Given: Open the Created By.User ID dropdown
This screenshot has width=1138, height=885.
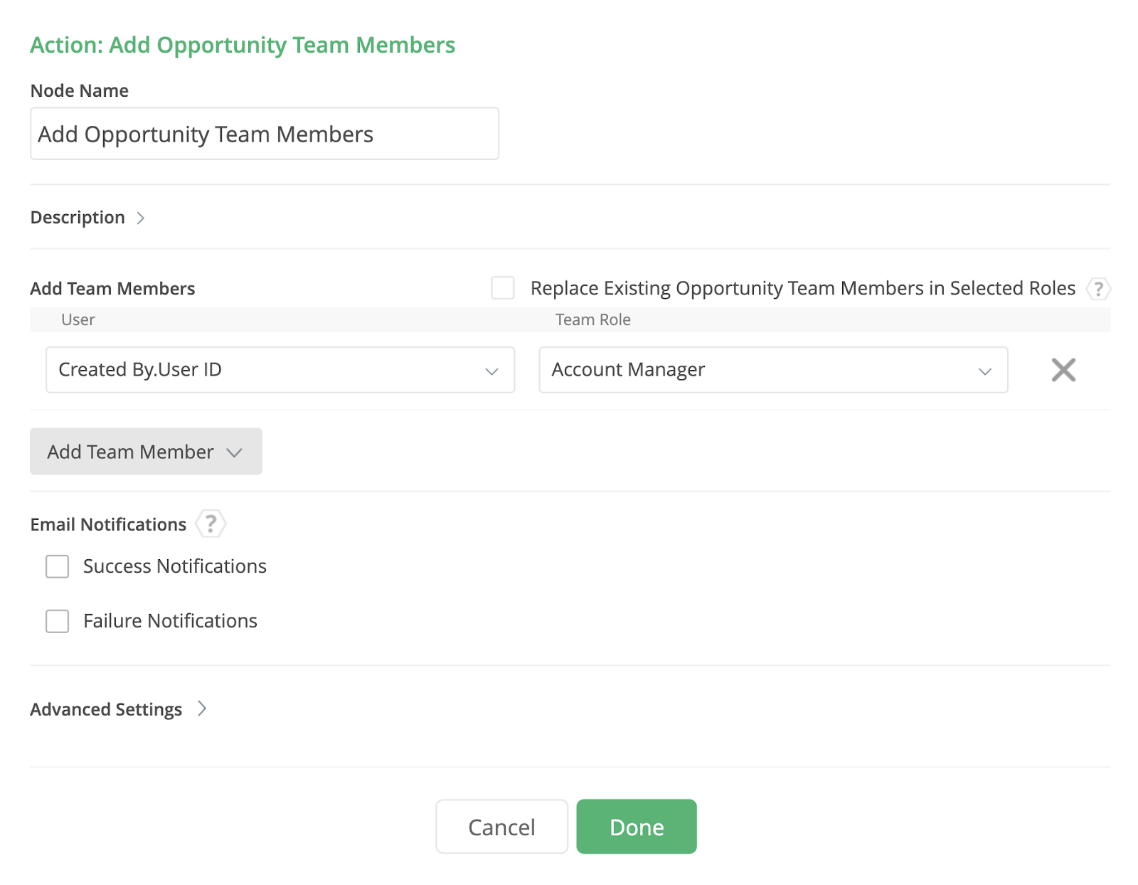Looking at the screenshot, I should (270, 370).
